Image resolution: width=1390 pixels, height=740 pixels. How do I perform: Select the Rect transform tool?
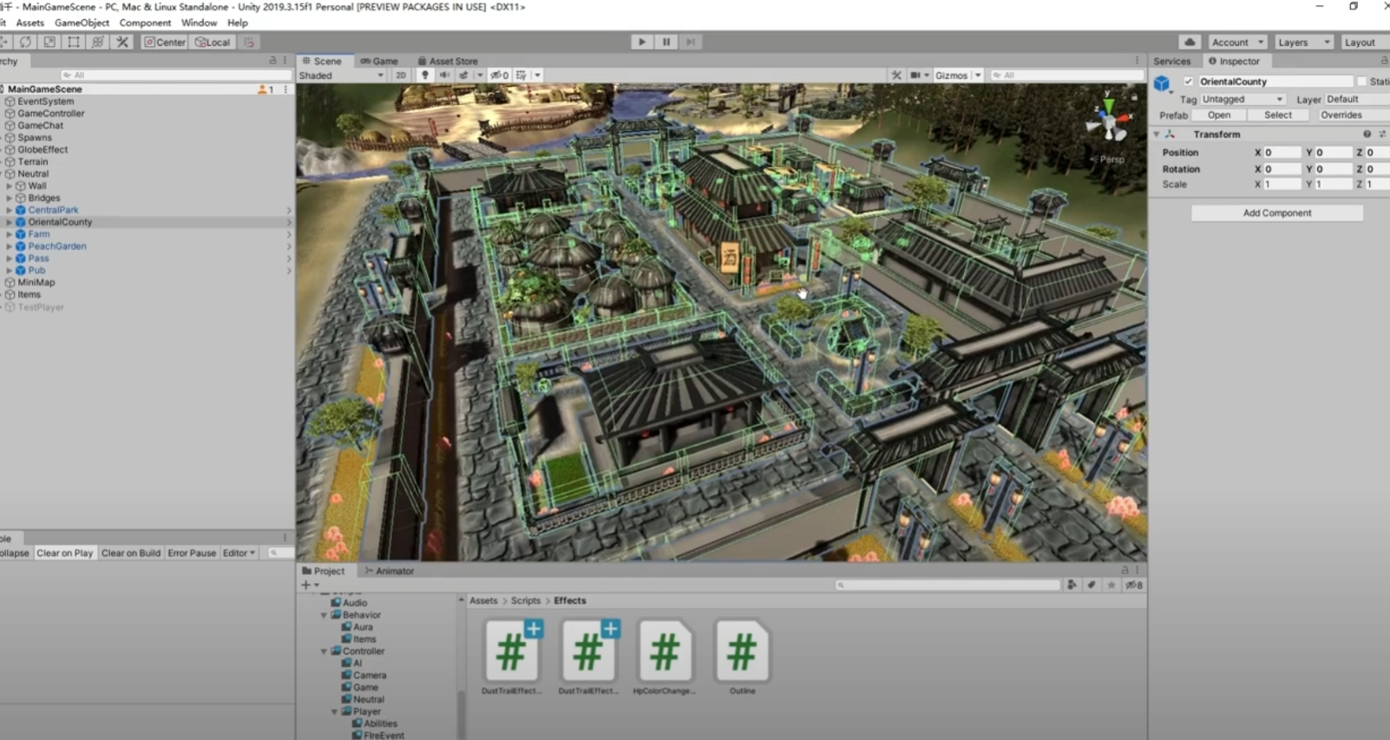(74, 42)
